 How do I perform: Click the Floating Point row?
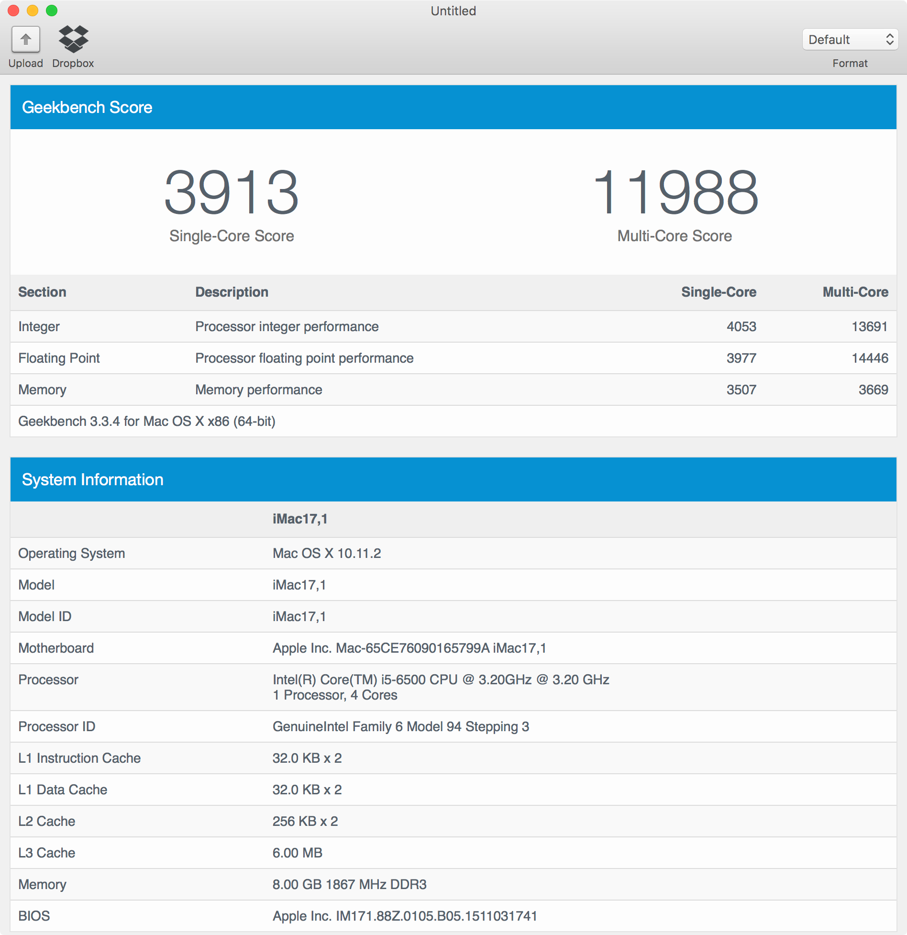point(453,358)
